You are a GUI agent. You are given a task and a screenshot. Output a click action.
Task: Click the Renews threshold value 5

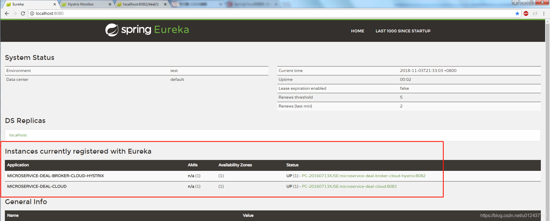click(401, 97)
